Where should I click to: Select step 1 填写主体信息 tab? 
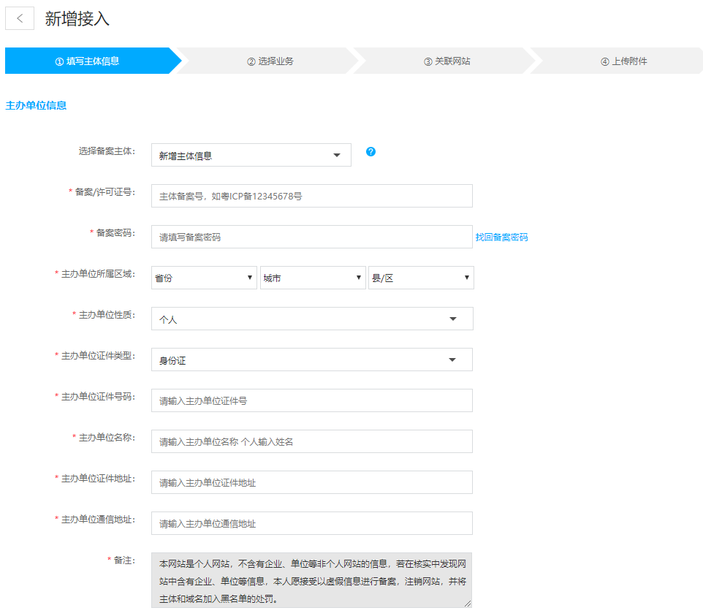pos(88,61)
